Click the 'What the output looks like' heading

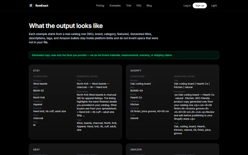pos(66,26)
